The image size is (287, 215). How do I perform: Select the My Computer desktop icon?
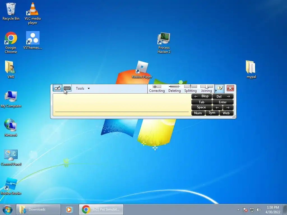[11, 99]
